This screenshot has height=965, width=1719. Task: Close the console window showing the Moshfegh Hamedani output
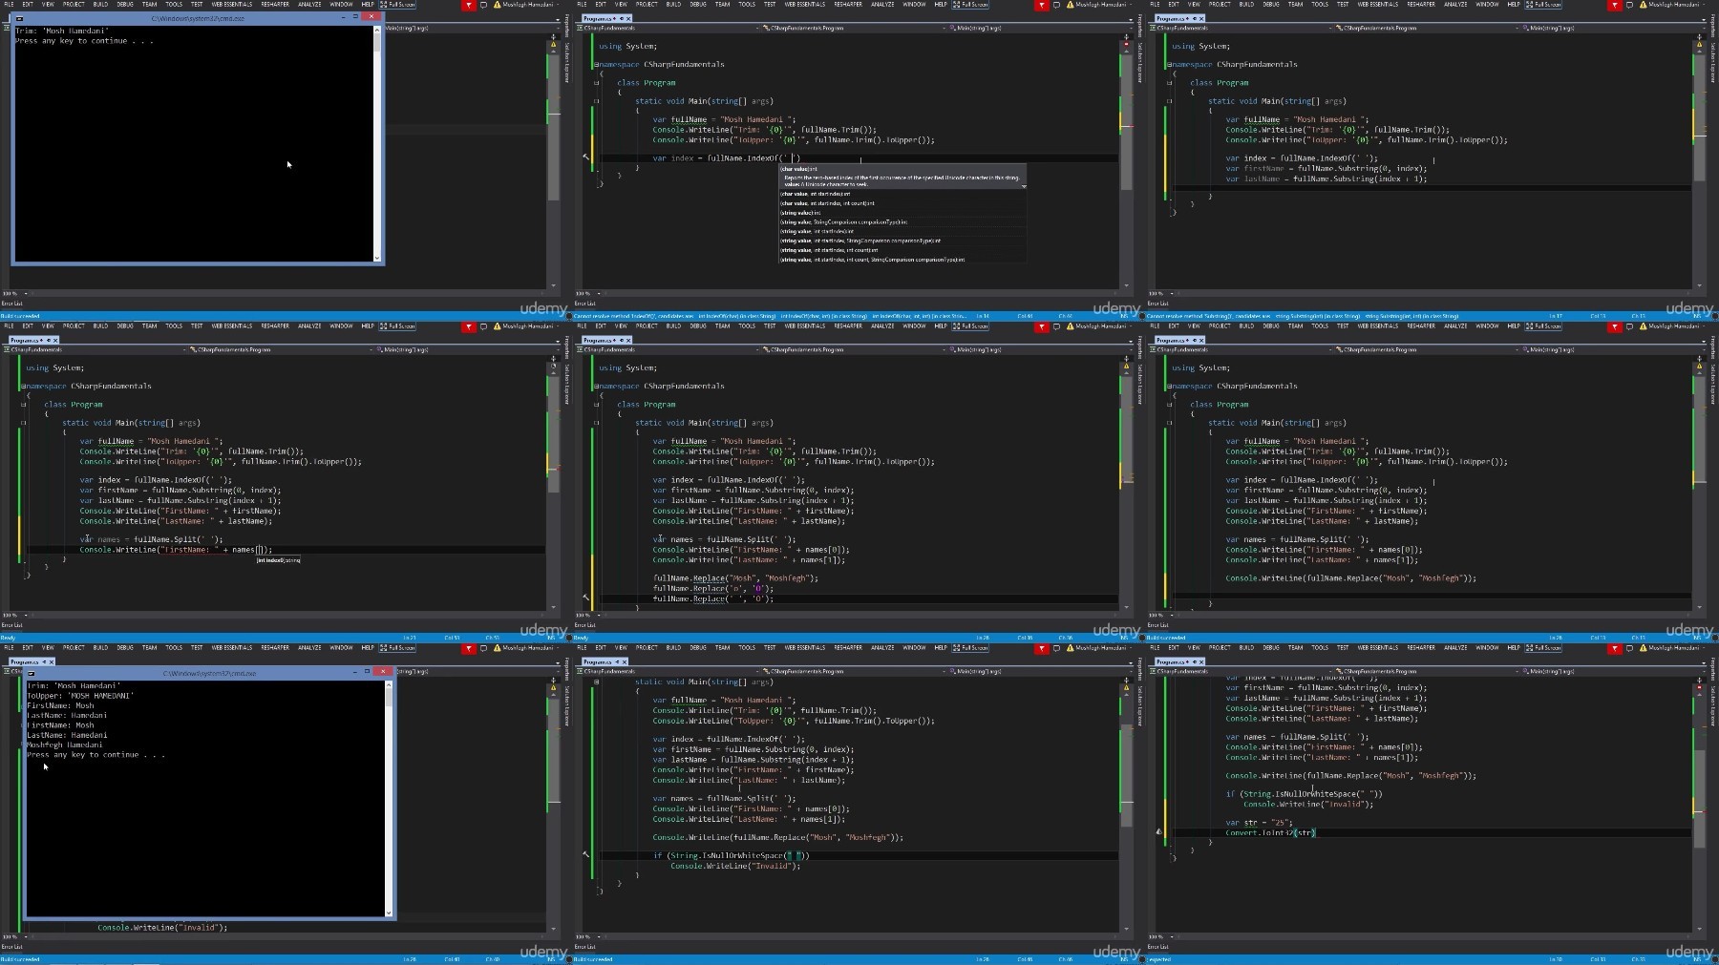click(383, 671)
